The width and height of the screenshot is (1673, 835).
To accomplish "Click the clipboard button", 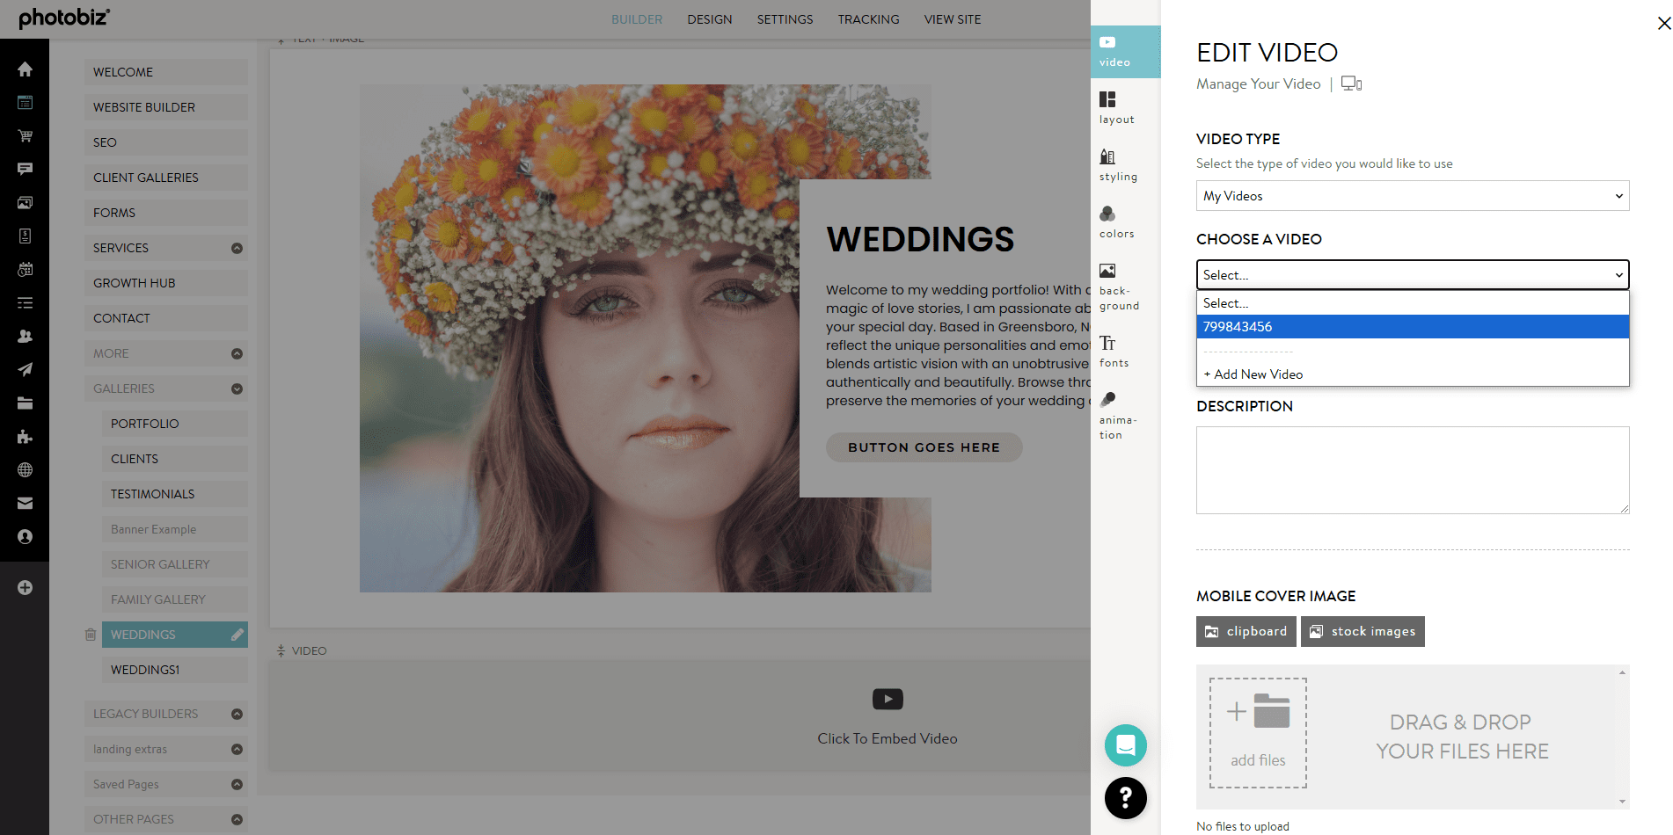I will point(1246,631).
